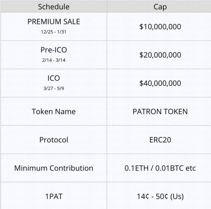Select the 14¢ - 50¢ (Us) price

(160, 196)
